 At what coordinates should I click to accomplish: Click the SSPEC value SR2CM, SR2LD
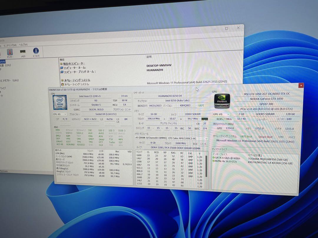click(x=96, y=110)
